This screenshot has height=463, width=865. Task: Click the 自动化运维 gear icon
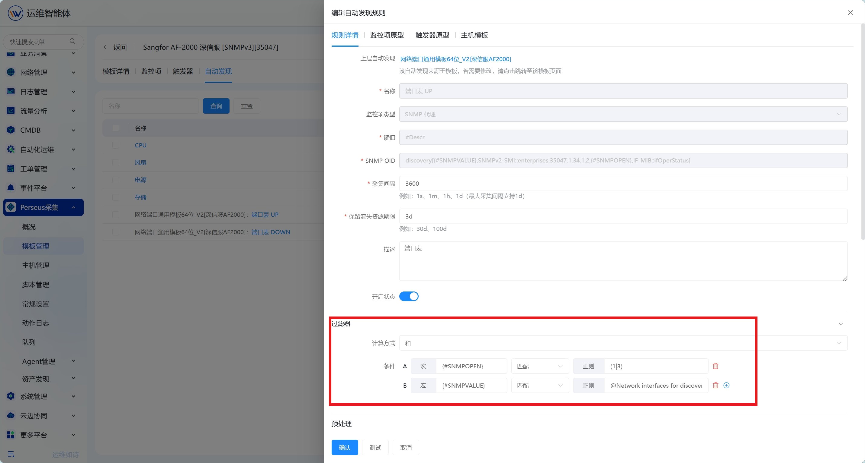pos(11,150)
